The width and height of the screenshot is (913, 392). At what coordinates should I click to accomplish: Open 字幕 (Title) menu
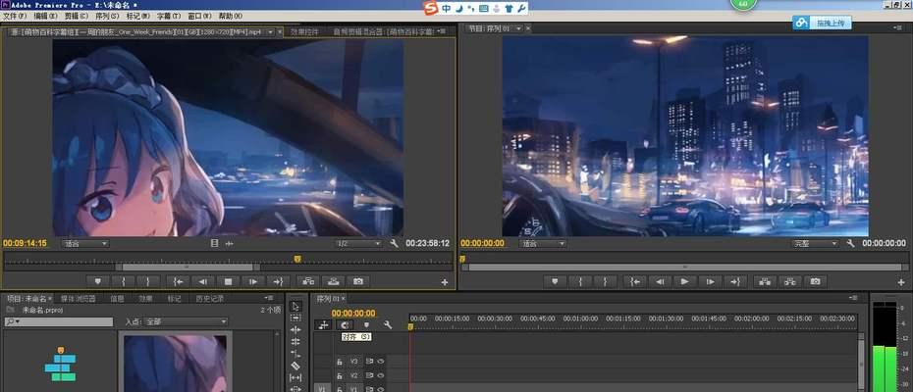(x=168, y=16)
